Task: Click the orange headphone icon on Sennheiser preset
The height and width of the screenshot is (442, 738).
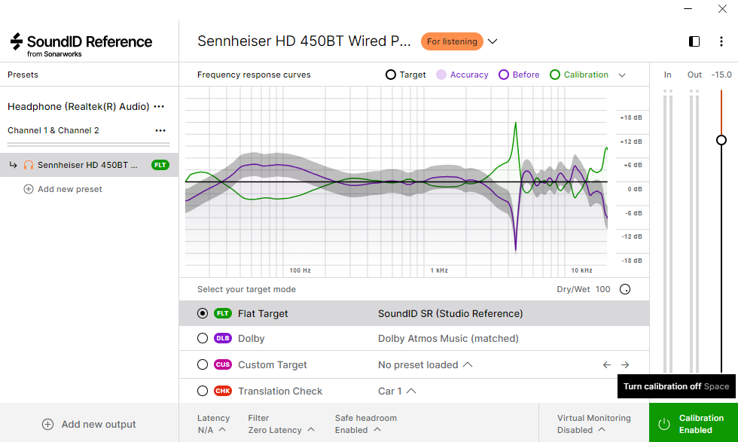Action: point(29,165)
